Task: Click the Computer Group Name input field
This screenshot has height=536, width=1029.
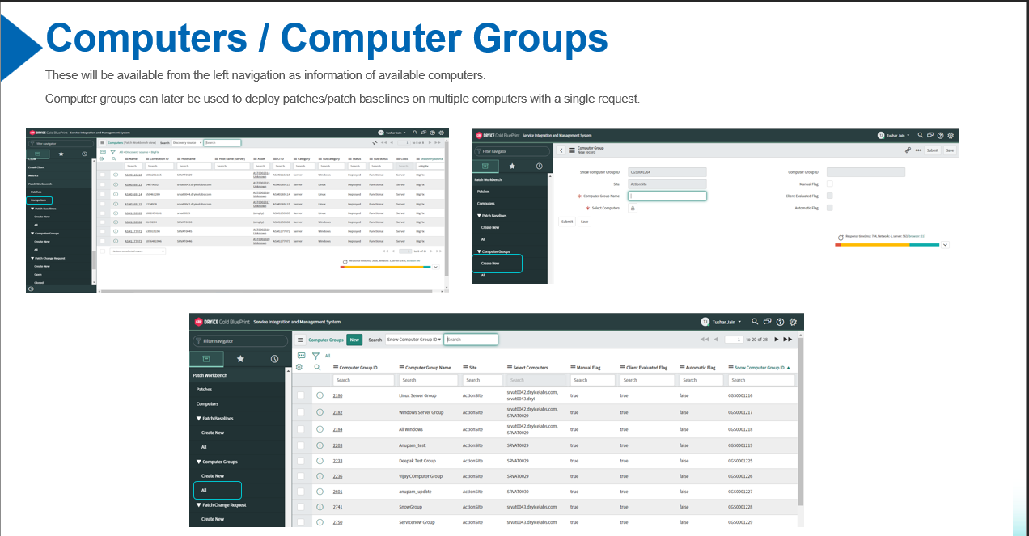Action: 667,196
